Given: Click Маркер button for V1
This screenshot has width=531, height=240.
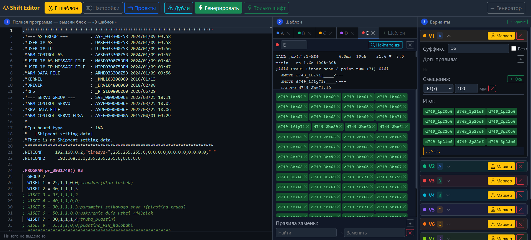Looking at the screenshot, I should 501,36.
